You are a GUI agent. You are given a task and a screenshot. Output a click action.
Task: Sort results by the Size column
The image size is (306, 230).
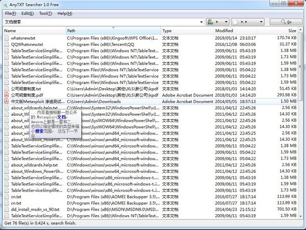point(292,31)
